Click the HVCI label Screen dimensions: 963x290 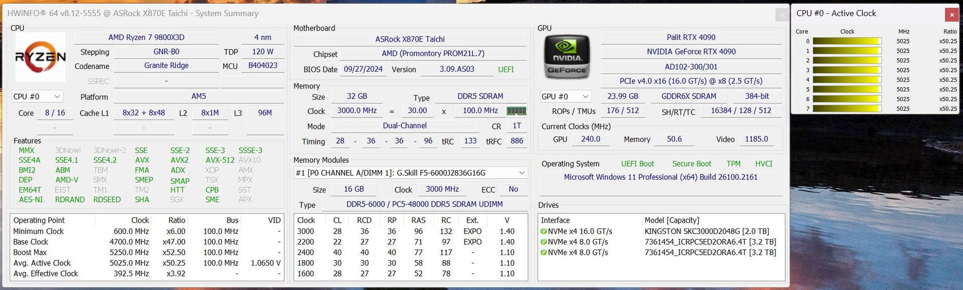[764, 164]
